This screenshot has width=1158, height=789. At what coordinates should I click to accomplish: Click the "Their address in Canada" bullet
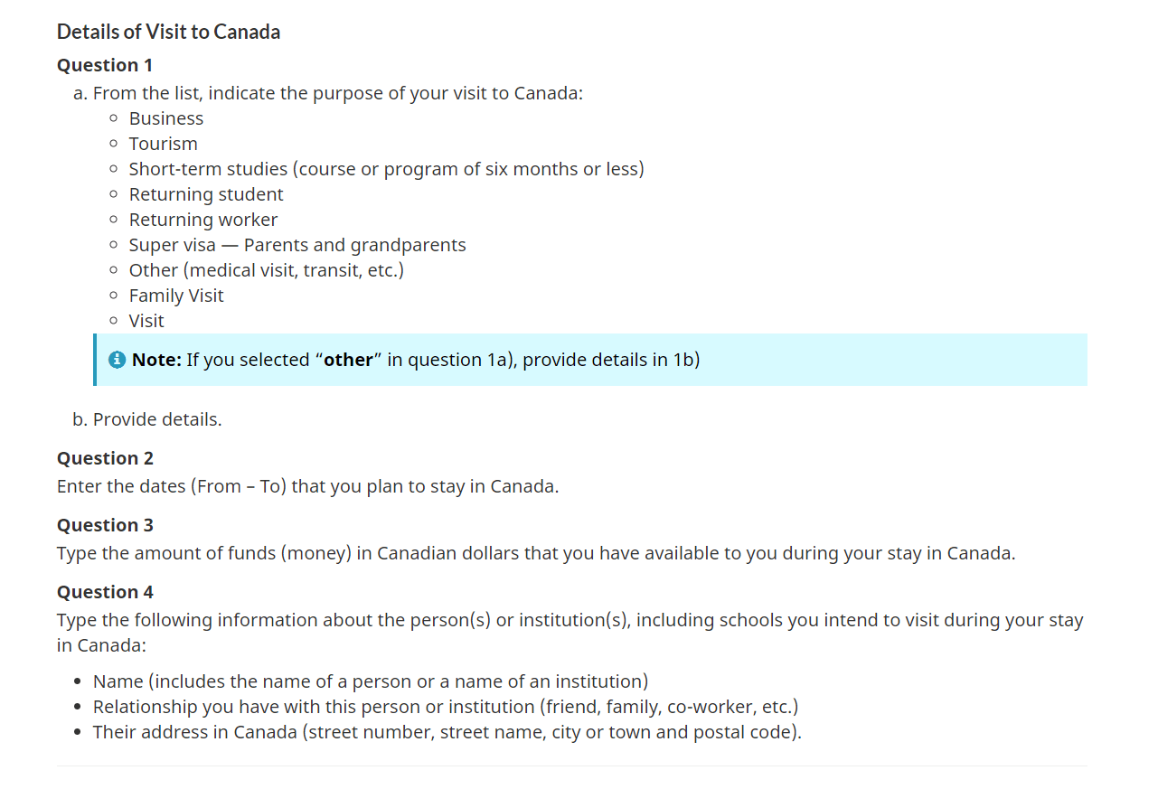coord(447,732)
